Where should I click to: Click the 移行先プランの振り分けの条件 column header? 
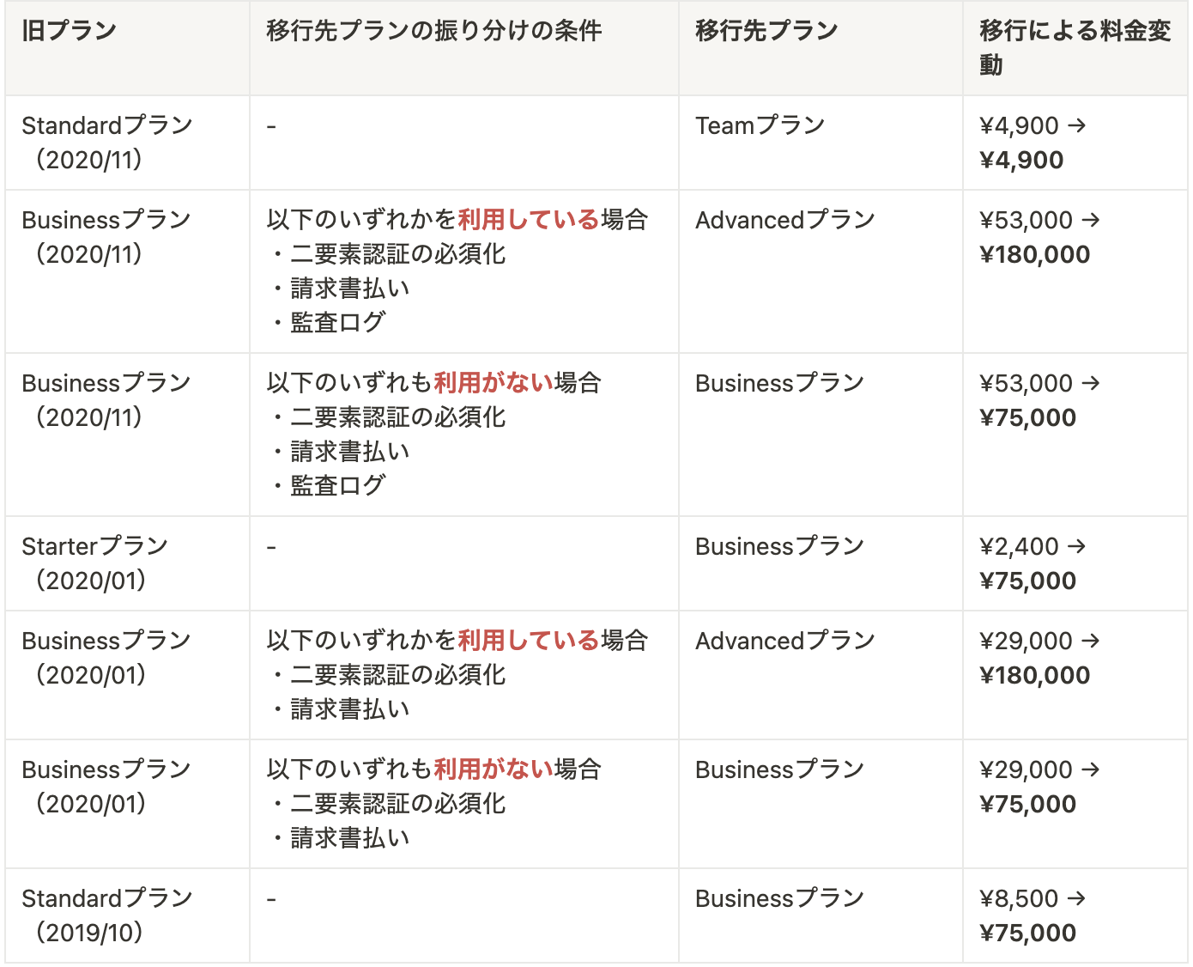coord(433,31)
